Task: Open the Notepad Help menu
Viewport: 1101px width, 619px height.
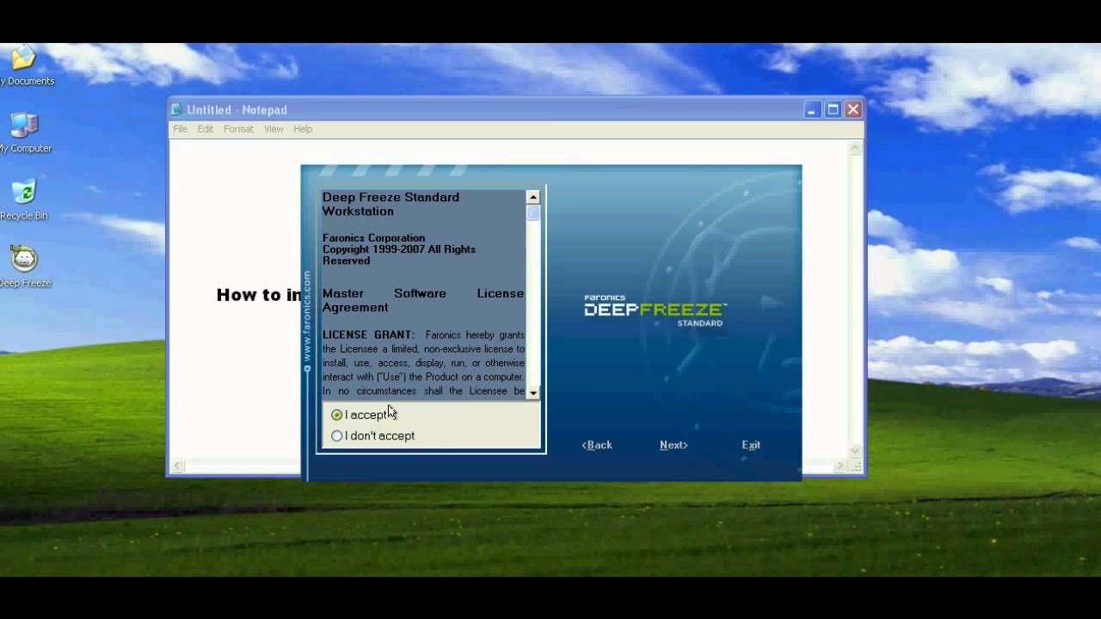Action: (303, 129)
